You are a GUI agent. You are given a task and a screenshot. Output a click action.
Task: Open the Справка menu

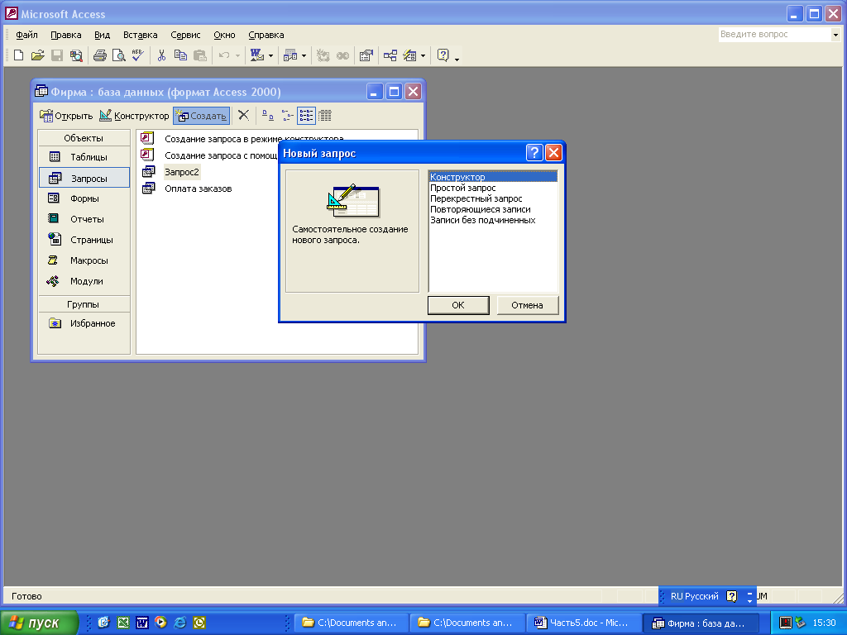click(x=266, y=35)
